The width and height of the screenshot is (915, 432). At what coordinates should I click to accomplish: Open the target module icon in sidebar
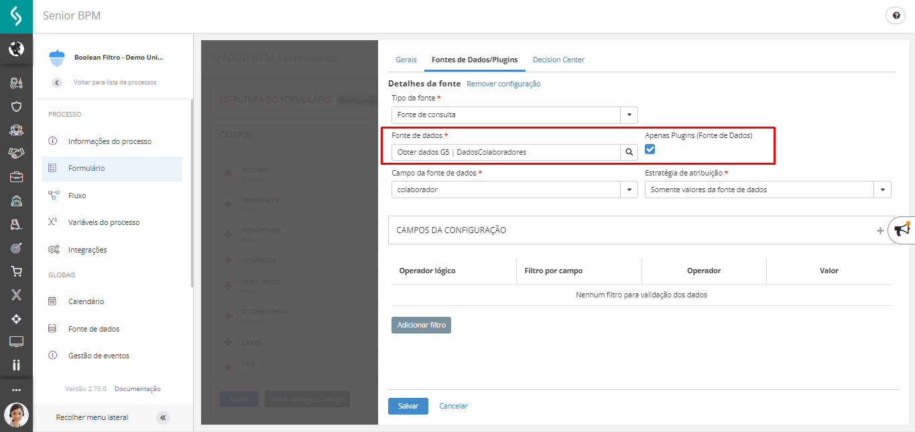point(16,248)
